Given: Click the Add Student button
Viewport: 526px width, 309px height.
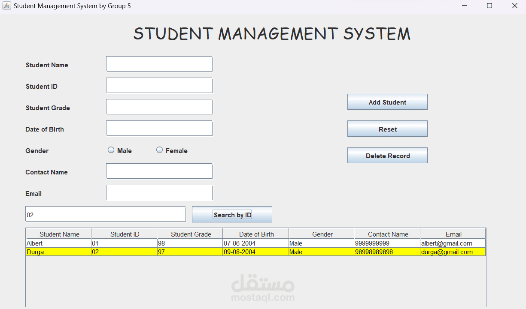Looking at the screenshot, I should coord(387,102).
